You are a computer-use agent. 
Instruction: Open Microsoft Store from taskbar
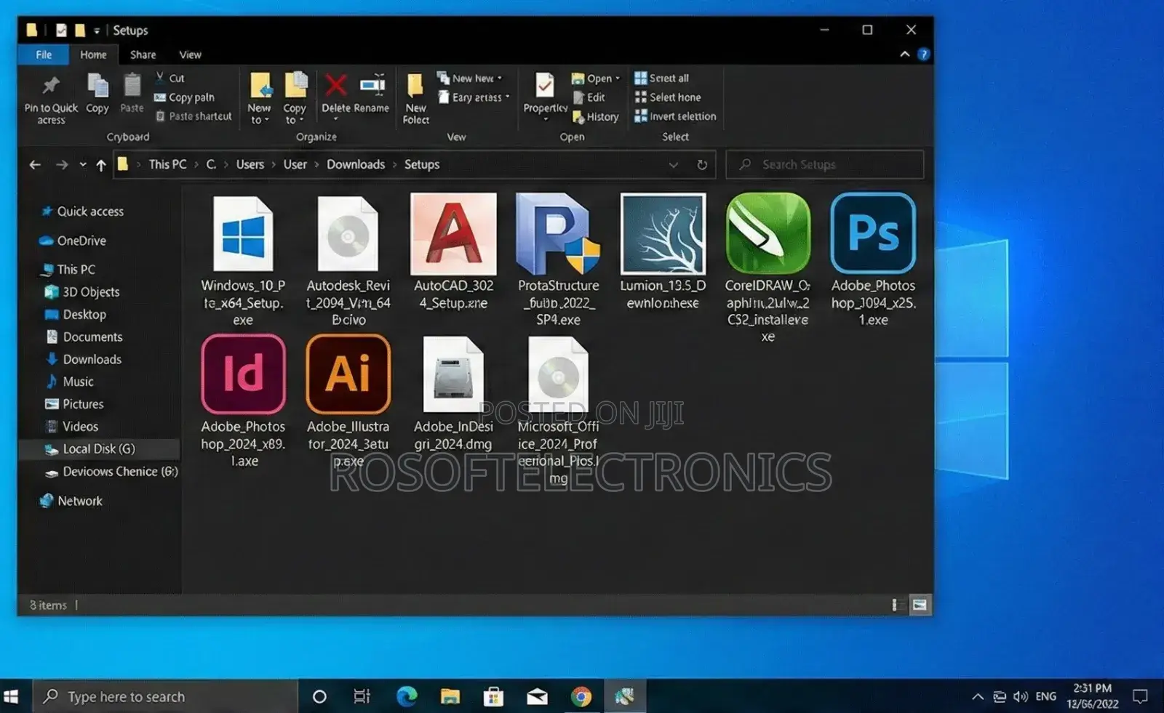493,696
